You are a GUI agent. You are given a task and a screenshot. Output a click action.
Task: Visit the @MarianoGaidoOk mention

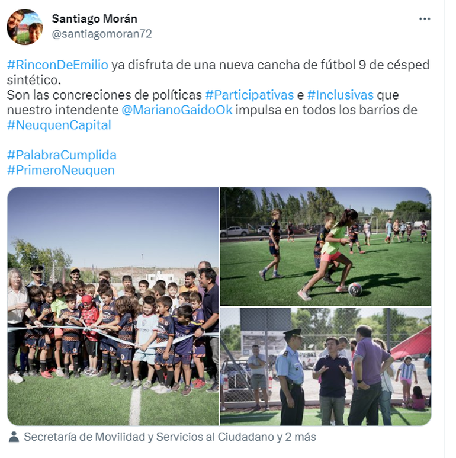[177, 110]
